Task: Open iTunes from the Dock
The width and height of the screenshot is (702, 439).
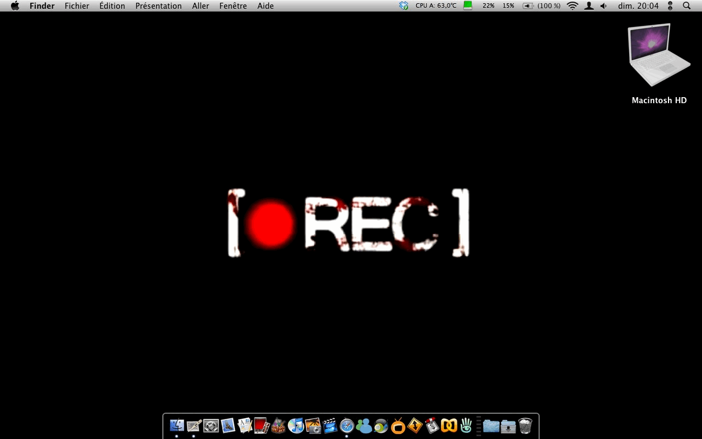Action: pyautogui.click(x=296, y=425)
